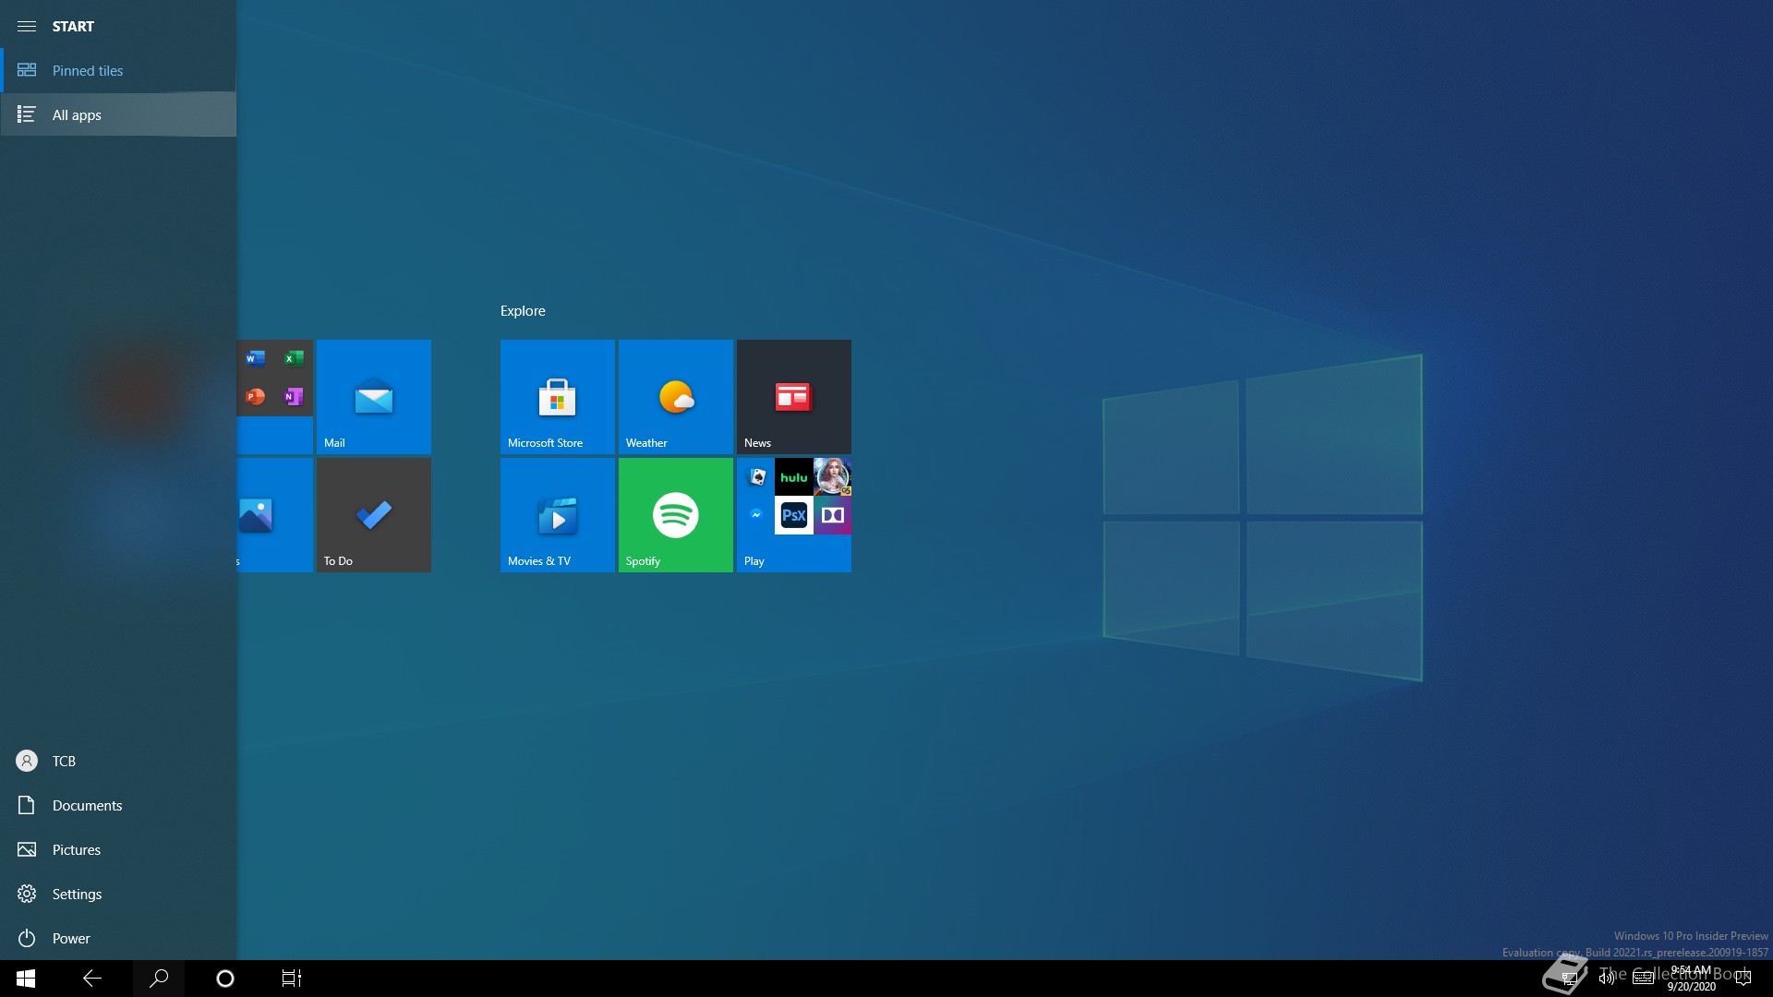Open Task View from the taskbar
1773x997 pixels.
(x=291, y=978)
